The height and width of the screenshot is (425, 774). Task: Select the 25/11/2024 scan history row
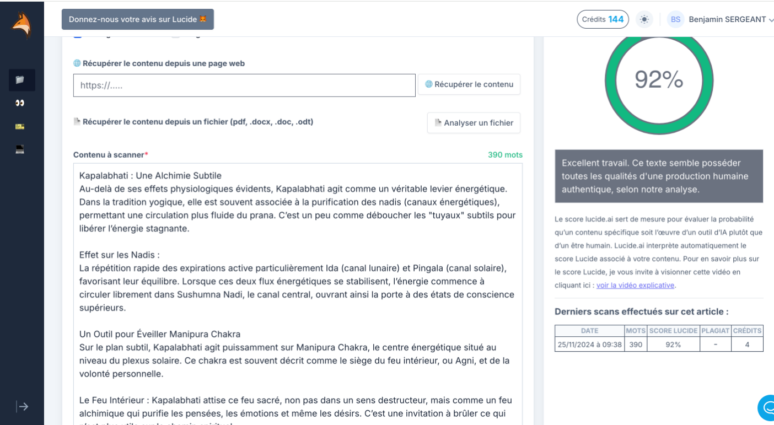tap(659, 345)
